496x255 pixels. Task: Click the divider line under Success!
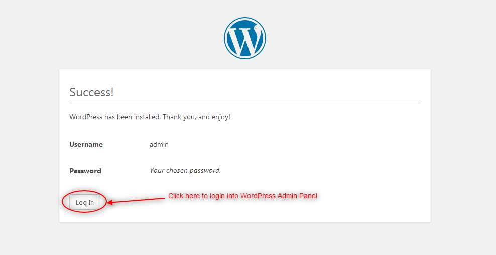click(x=245, y=103)
